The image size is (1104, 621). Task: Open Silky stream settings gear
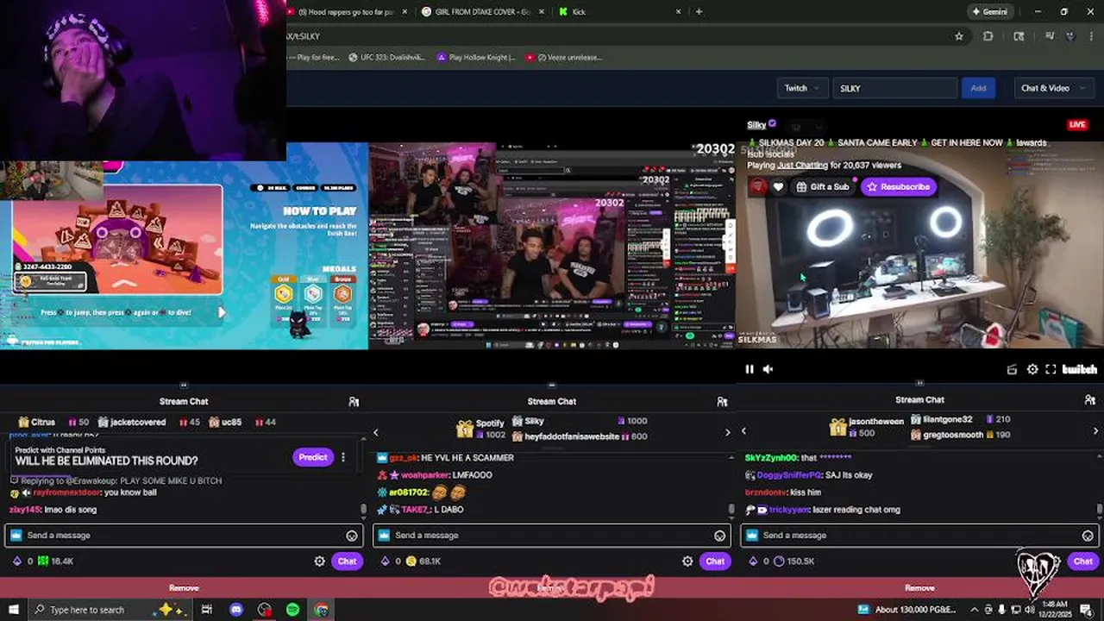[1032, 369]
